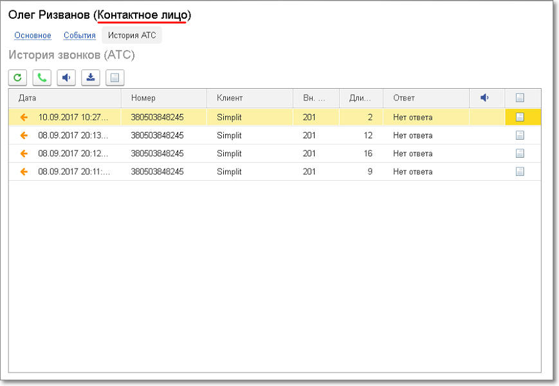The width and height of the screenshot is (559, 386).
Task: Switch to the События tab
Action: tap(80, 35)
